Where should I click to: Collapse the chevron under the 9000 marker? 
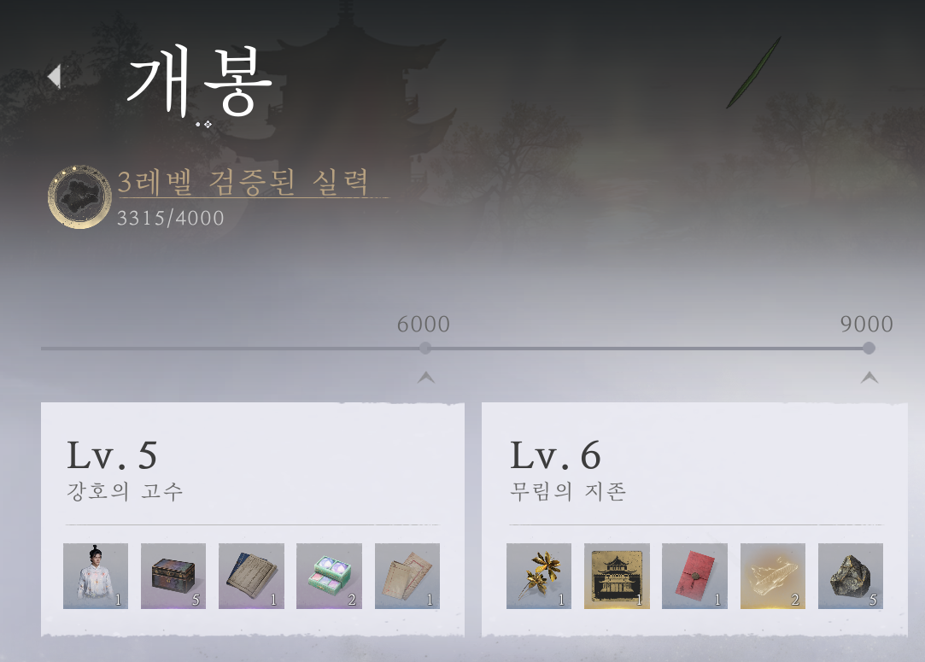click(869, 378)
